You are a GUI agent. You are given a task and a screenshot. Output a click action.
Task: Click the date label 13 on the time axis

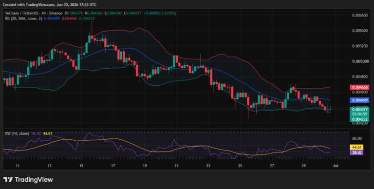point(49,166)
